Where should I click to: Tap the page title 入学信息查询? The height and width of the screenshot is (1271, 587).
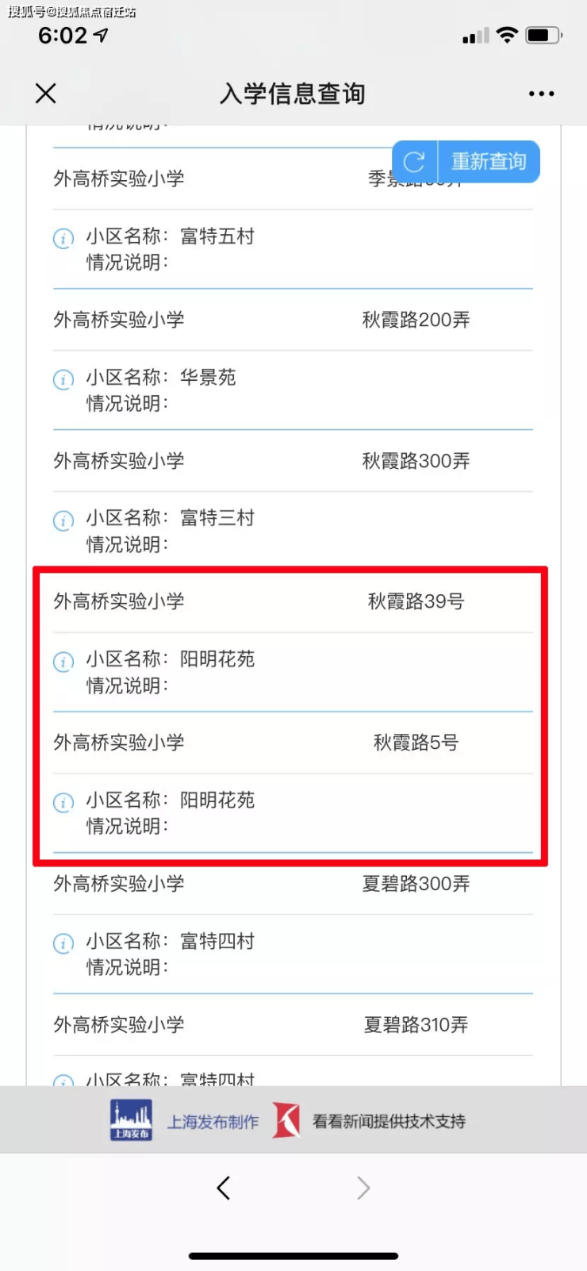pyautogui.click(x=293, y=94)
